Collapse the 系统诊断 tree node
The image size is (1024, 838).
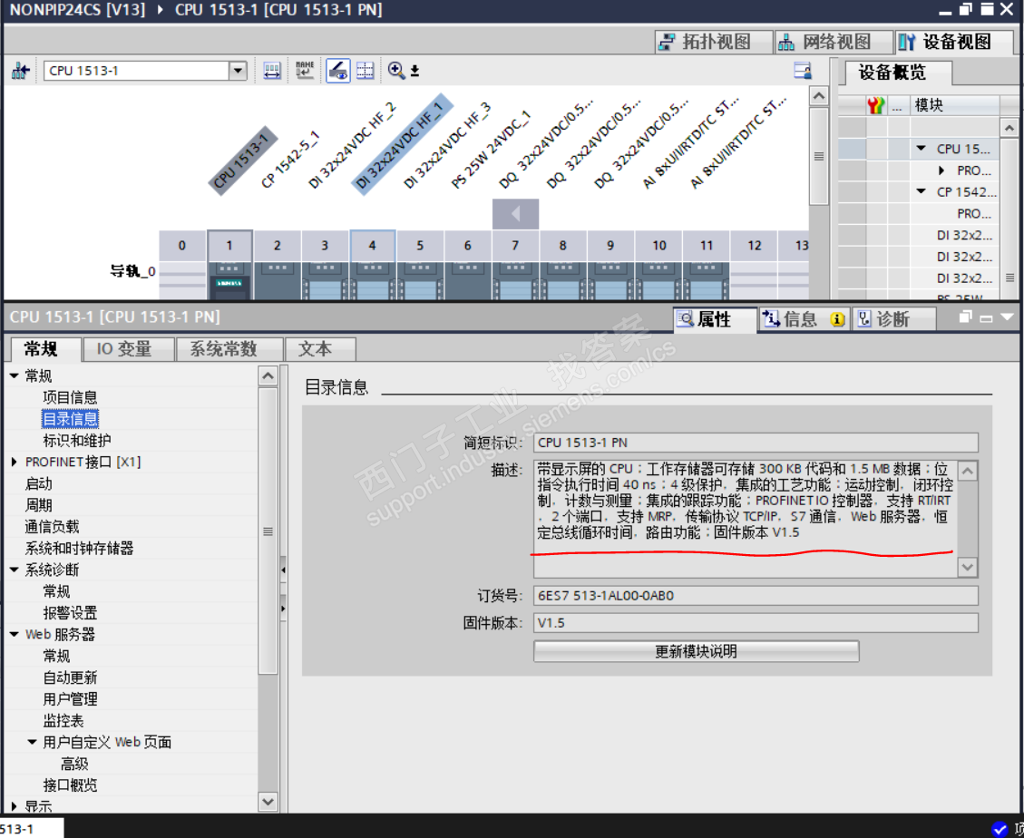coord(15,570)
